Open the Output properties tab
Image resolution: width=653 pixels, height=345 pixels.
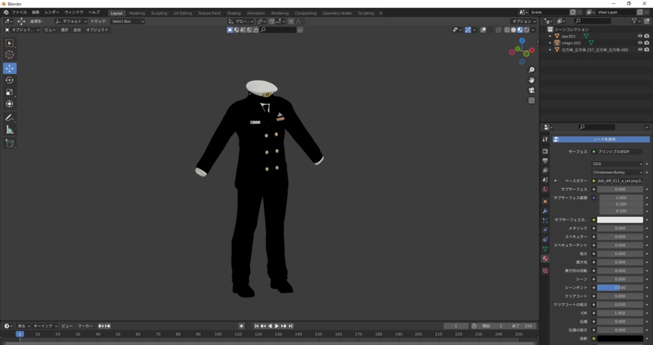(x=545, y=160)
